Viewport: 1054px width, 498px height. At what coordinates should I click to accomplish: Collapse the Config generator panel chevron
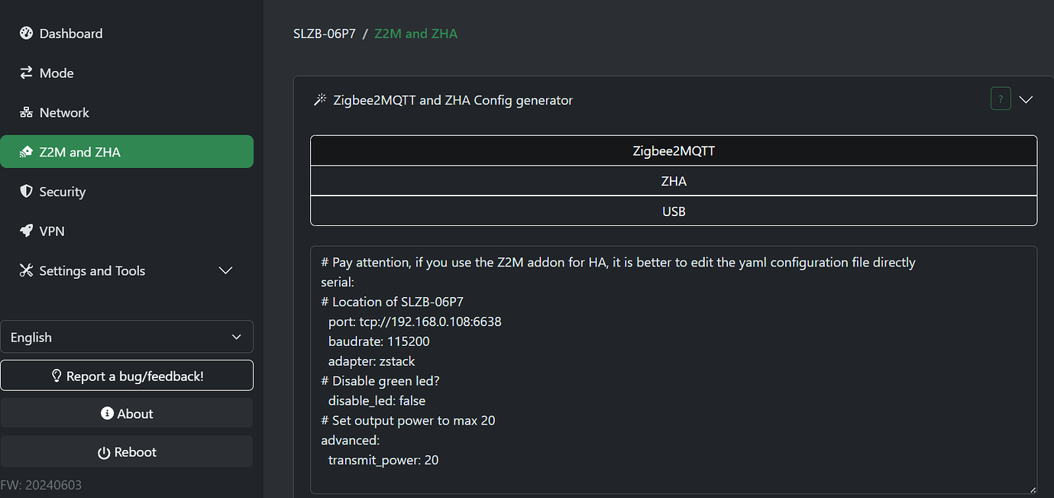click(1026, 99)
